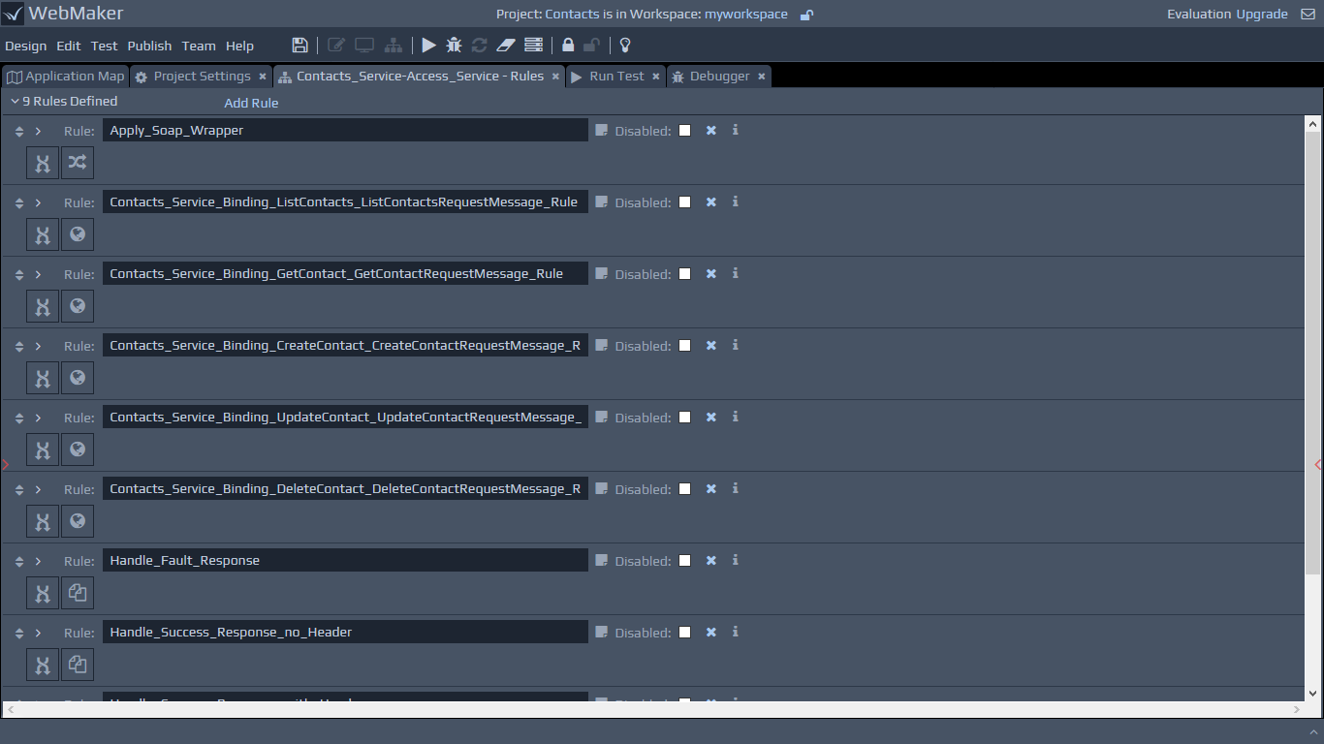Click the globe icon under CreateContact rule

[x=78, y=378]
